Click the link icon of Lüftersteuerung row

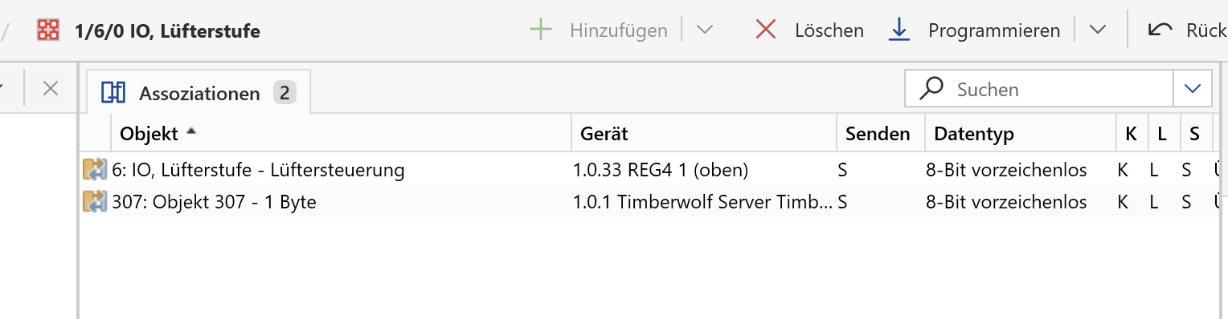(x=94, y=170)
